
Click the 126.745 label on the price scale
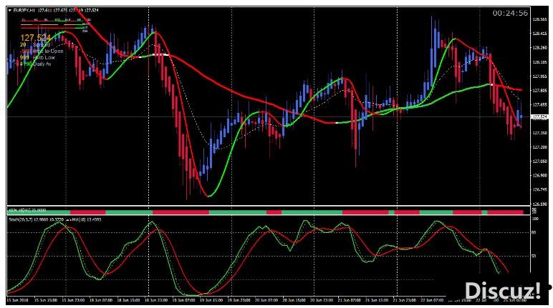click(539, 189)
